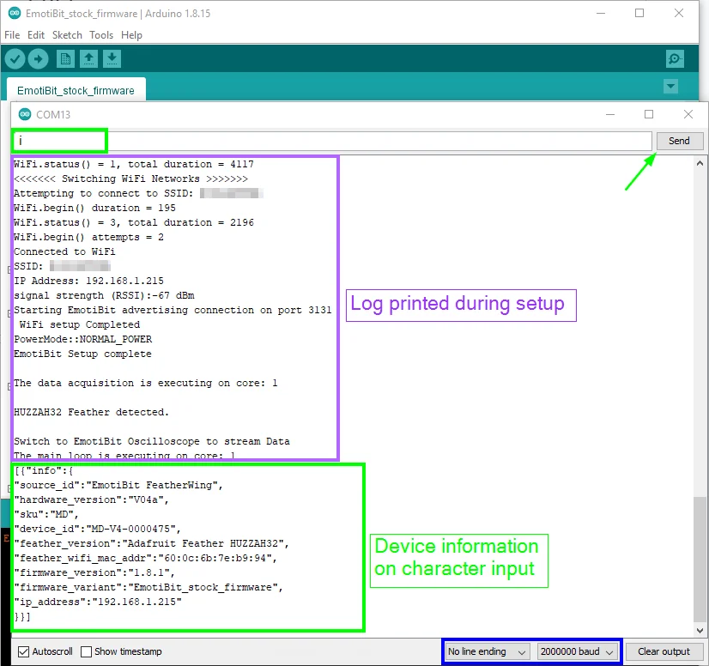This screenshot has width=709, height=666.
Task: Click the serial output scrollbar up arrow
Action: point(700,163)
